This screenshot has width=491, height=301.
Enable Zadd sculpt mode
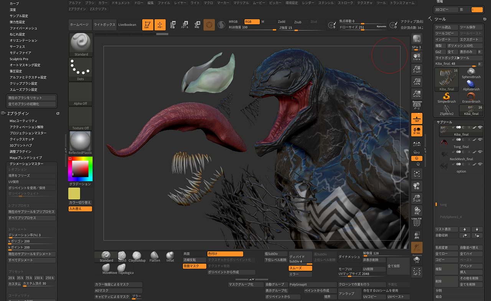pos(282,22)
